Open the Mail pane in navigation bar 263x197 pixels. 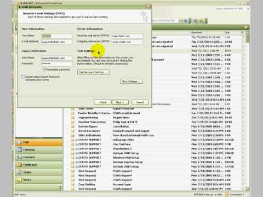39,142
